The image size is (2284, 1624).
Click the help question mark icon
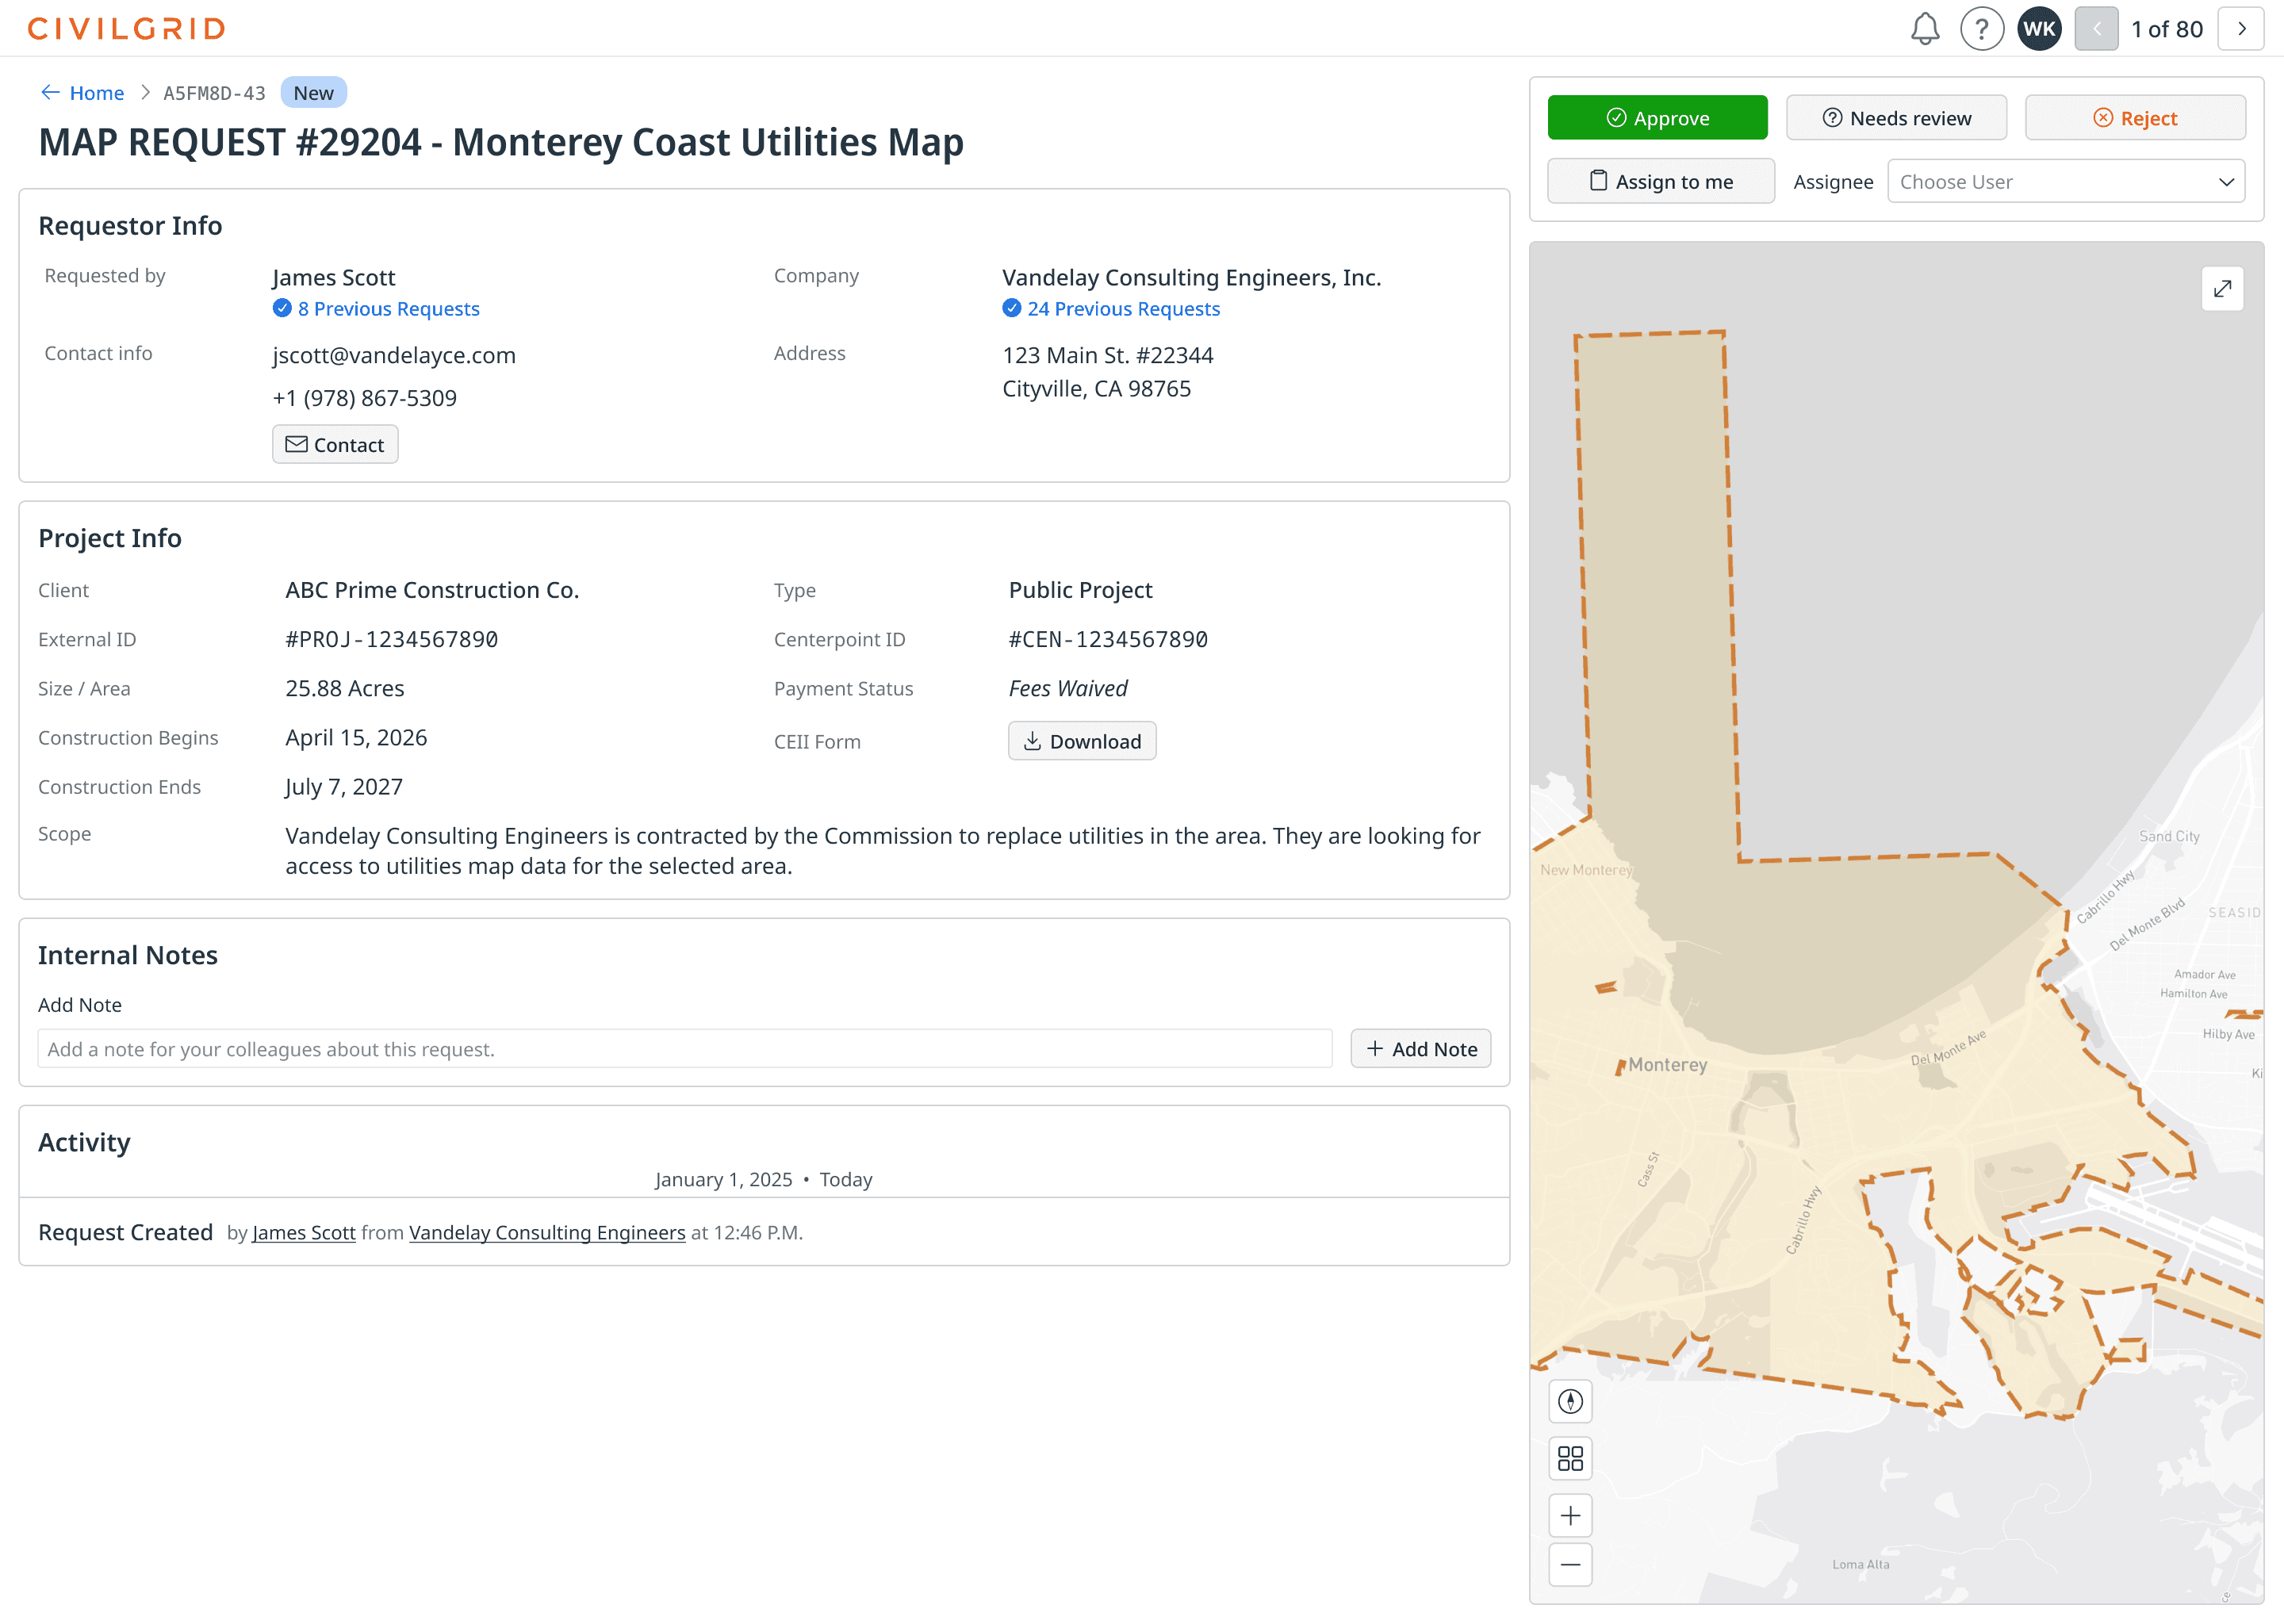(1981, 29)
